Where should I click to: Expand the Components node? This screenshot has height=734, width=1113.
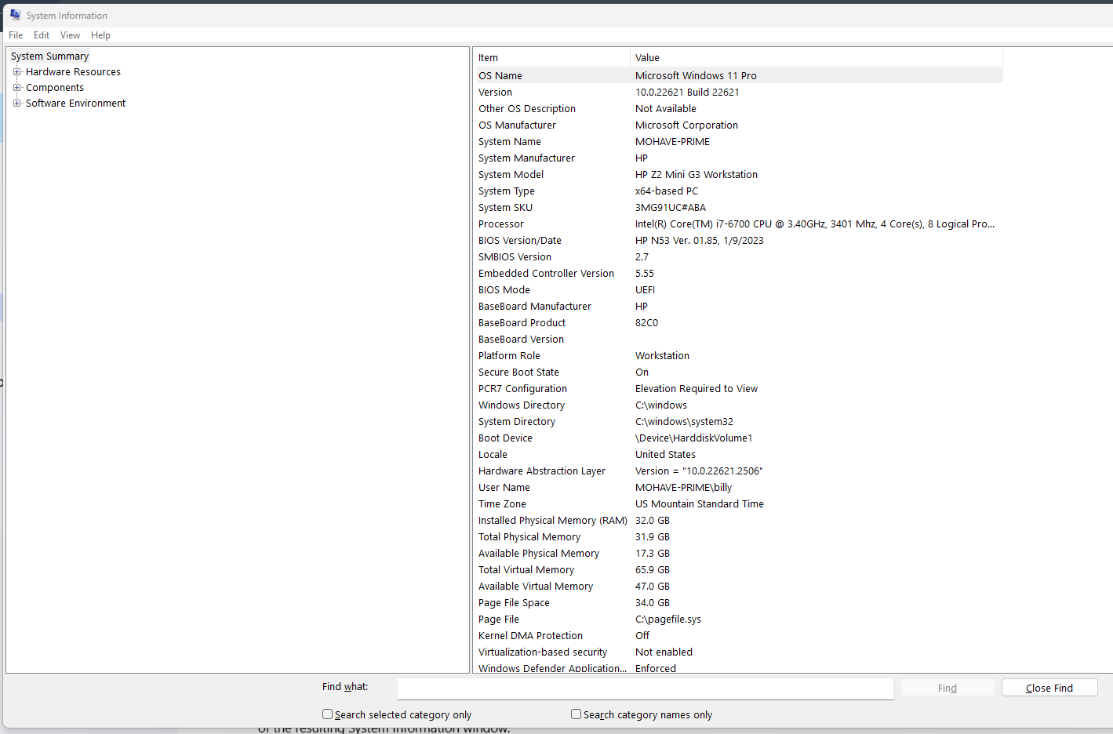click(x=17, y=87)
